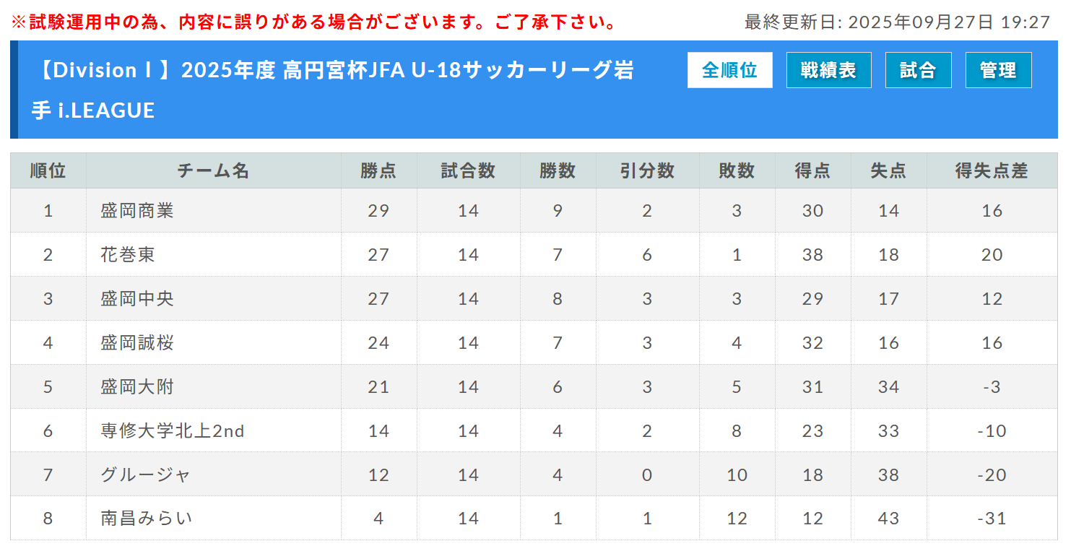
Task: Click the 得失点差 column header
Action: pyautogui.click(x=992, y=171)
